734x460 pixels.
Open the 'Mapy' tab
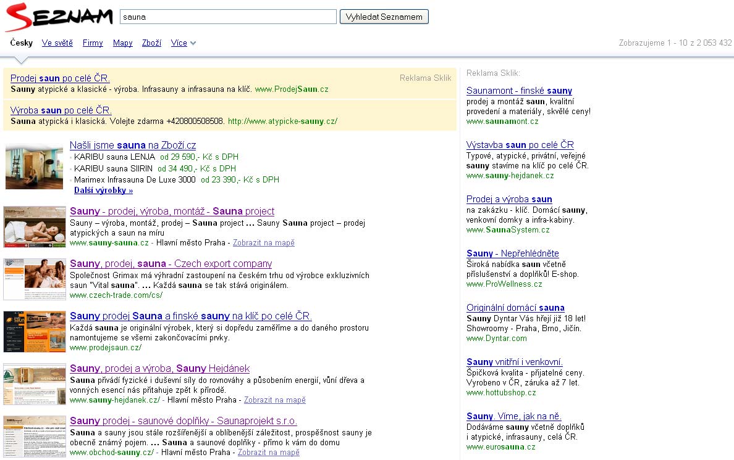(x=123, y=43)
